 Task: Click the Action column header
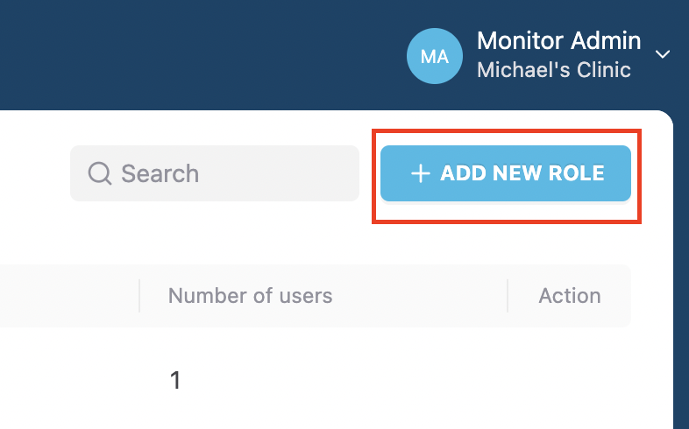(570, 296)
